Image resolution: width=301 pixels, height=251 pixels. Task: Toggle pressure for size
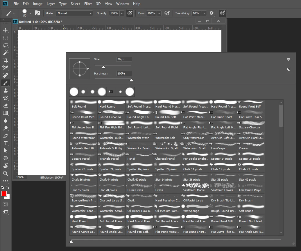(x=223, y=13)
